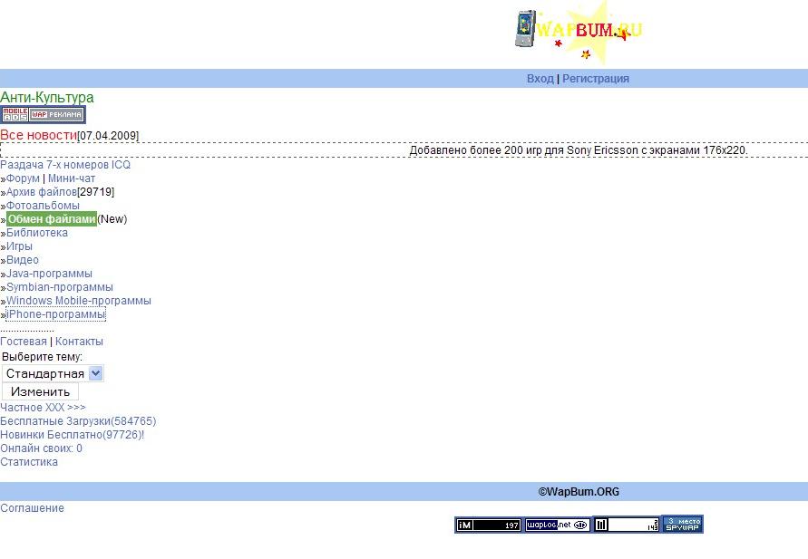Expand the Стандартная theme dropdown

click(53, 373)
